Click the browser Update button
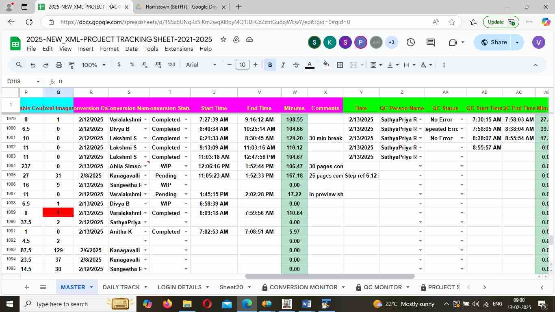 pyautogui.click(x=500, y=22)
